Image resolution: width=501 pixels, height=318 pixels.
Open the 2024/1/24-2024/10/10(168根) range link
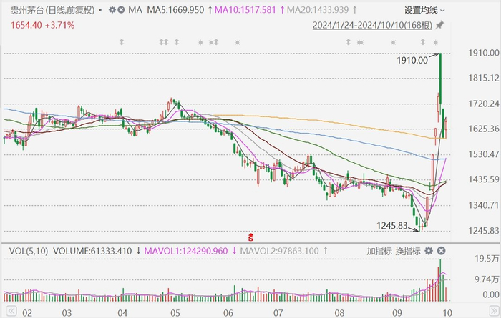[372, 25]
